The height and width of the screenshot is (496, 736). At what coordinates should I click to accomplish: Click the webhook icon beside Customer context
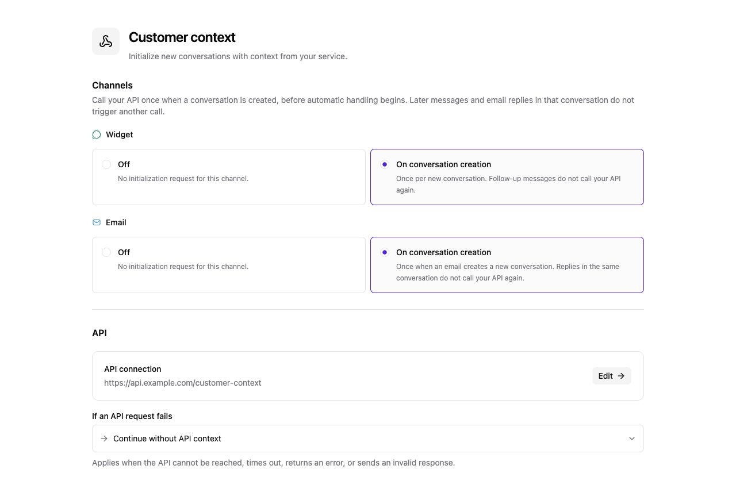(106, 41)
